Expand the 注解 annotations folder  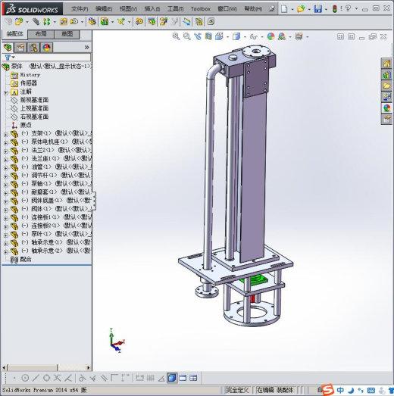(x=6, y=92)
